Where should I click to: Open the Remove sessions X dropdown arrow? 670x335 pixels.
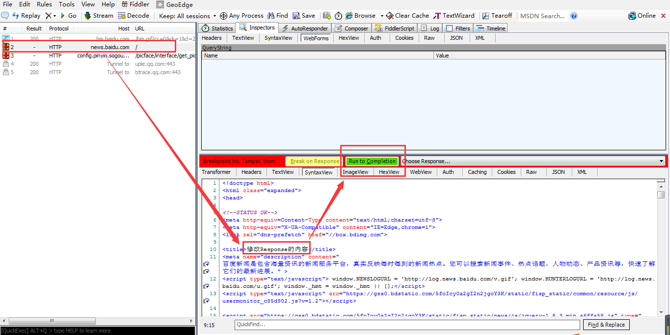coord(54,16)
